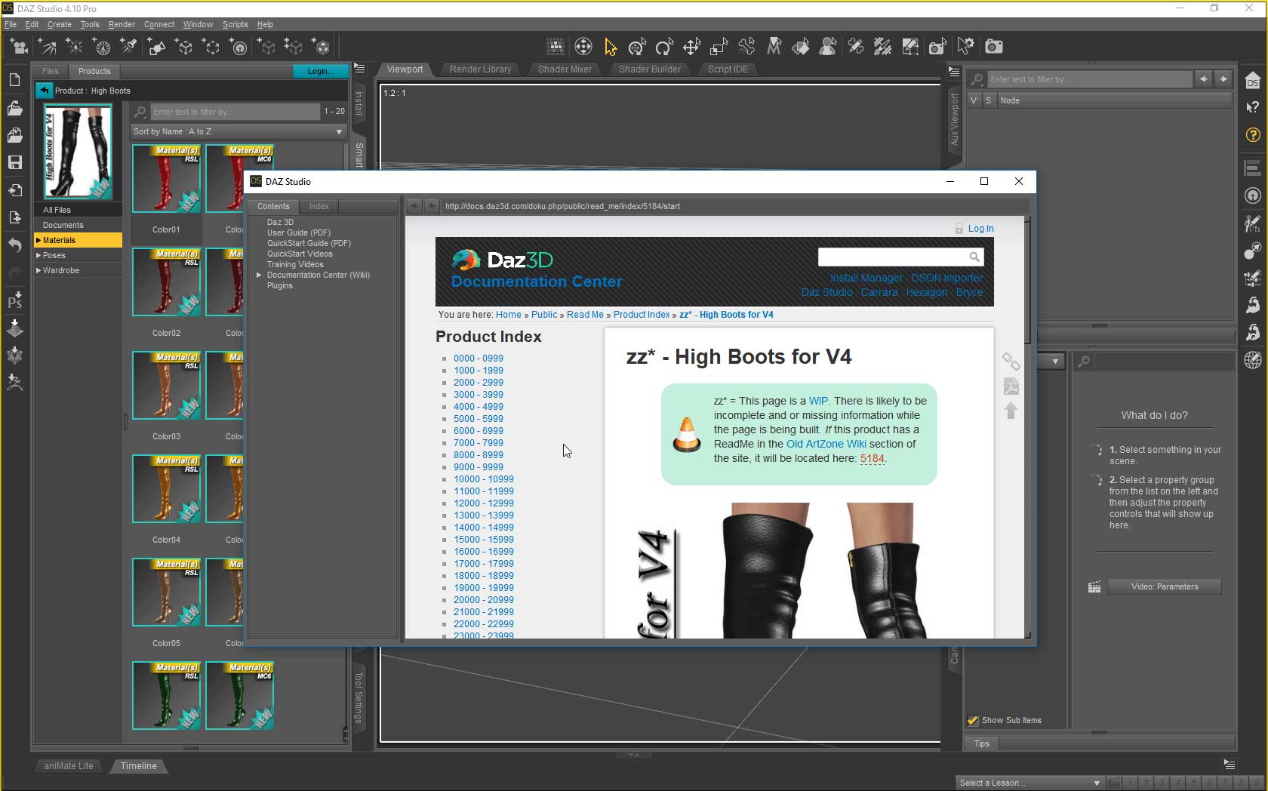Open the File menu
This screenshot has height=791, width=1268.
coord(11,24)
